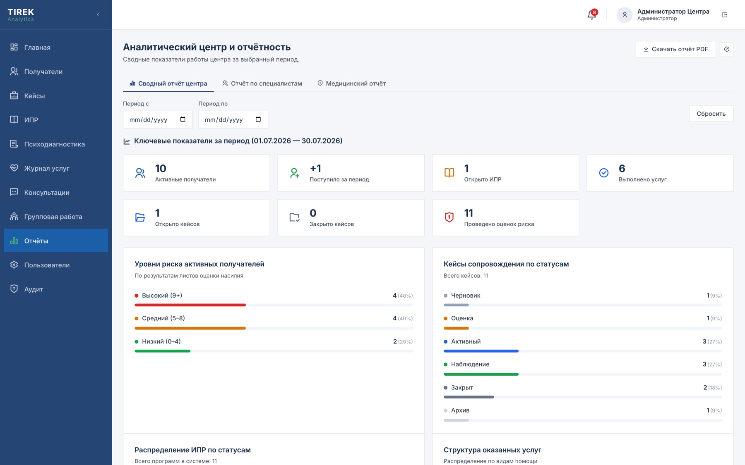Focus the Период с date field
745x465 pixels.
(x=158, y=119)
